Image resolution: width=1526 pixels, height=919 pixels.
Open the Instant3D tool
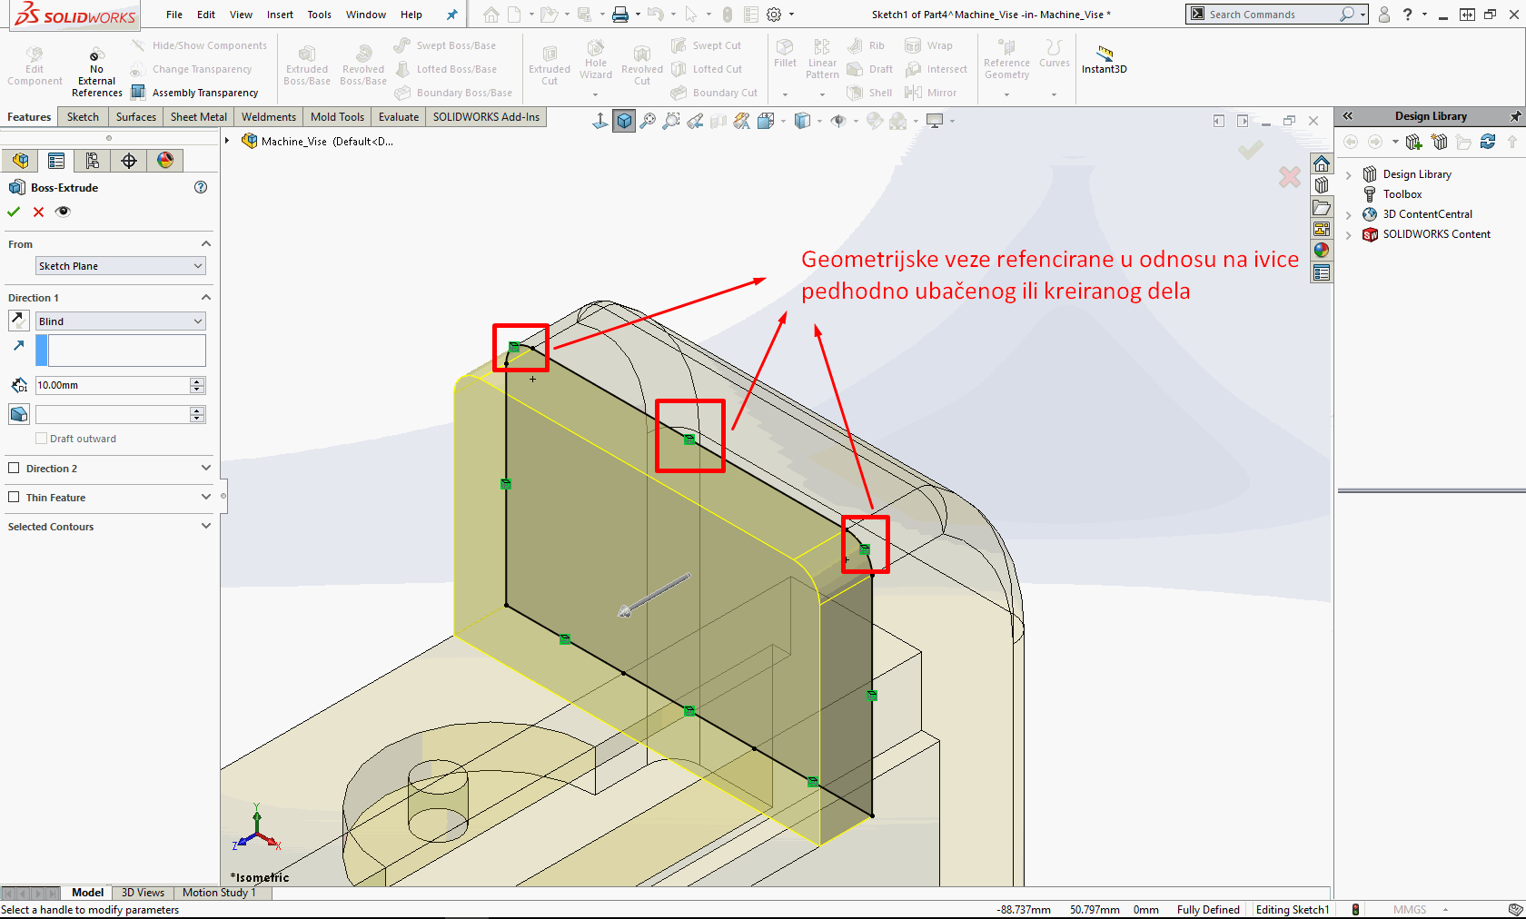point(1104,60)
